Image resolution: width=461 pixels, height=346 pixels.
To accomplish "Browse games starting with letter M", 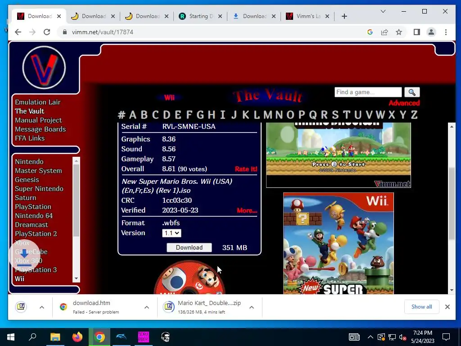I will tap(267, 115).
